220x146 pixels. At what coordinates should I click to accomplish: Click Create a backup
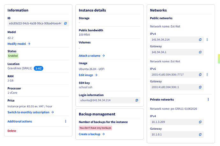pos(90,134)
